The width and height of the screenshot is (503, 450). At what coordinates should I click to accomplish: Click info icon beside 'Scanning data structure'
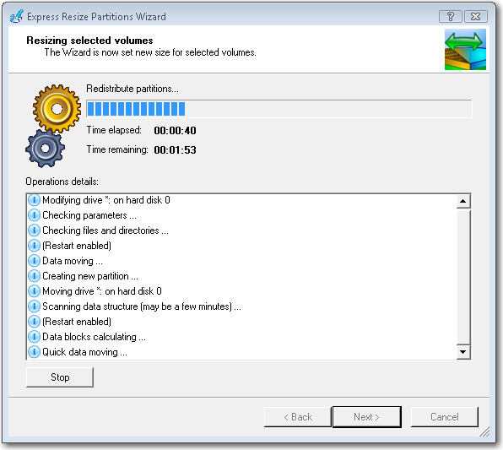[x=34, y=306]
